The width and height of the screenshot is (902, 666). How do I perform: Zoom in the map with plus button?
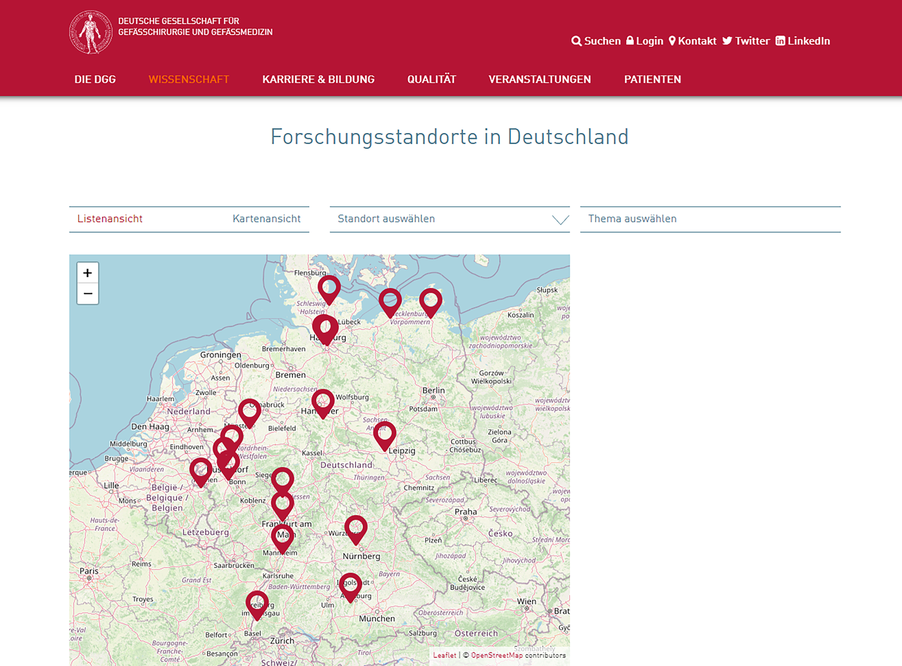pos(88,273)
